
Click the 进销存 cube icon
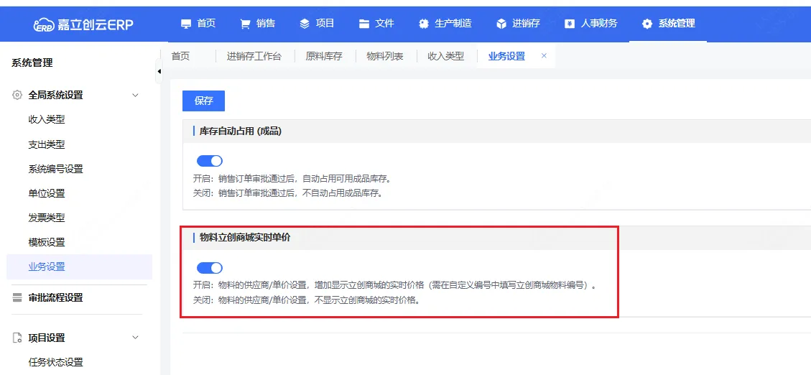tap(501, 24)
